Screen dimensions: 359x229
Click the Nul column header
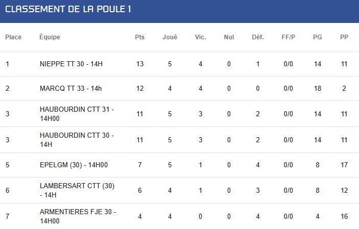tap(229, 37)
